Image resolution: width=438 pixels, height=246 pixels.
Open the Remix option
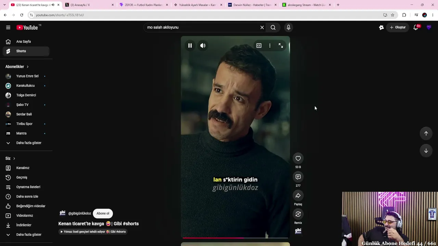point(298,214)
